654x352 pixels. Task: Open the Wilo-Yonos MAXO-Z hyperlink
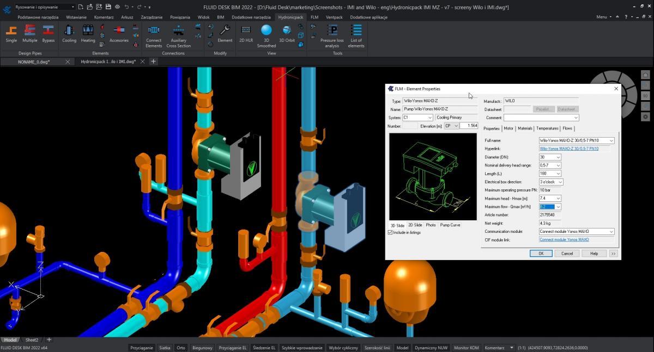point(568,149)
